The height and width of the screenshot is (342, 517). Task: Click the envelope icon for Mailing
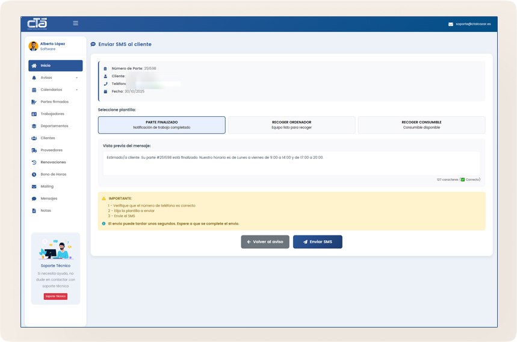34,187
